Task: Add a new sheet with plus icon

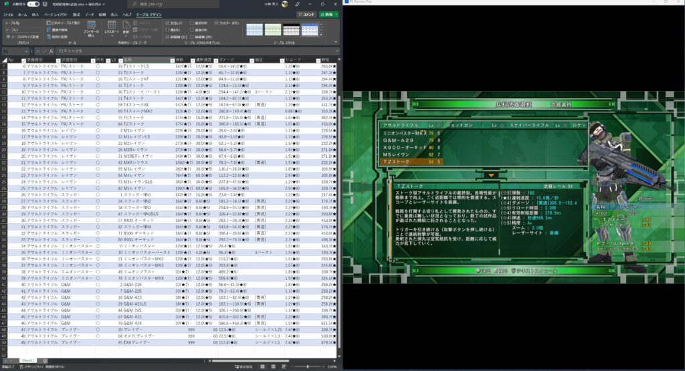Action: pyautogui.click(x=45, y=360)
